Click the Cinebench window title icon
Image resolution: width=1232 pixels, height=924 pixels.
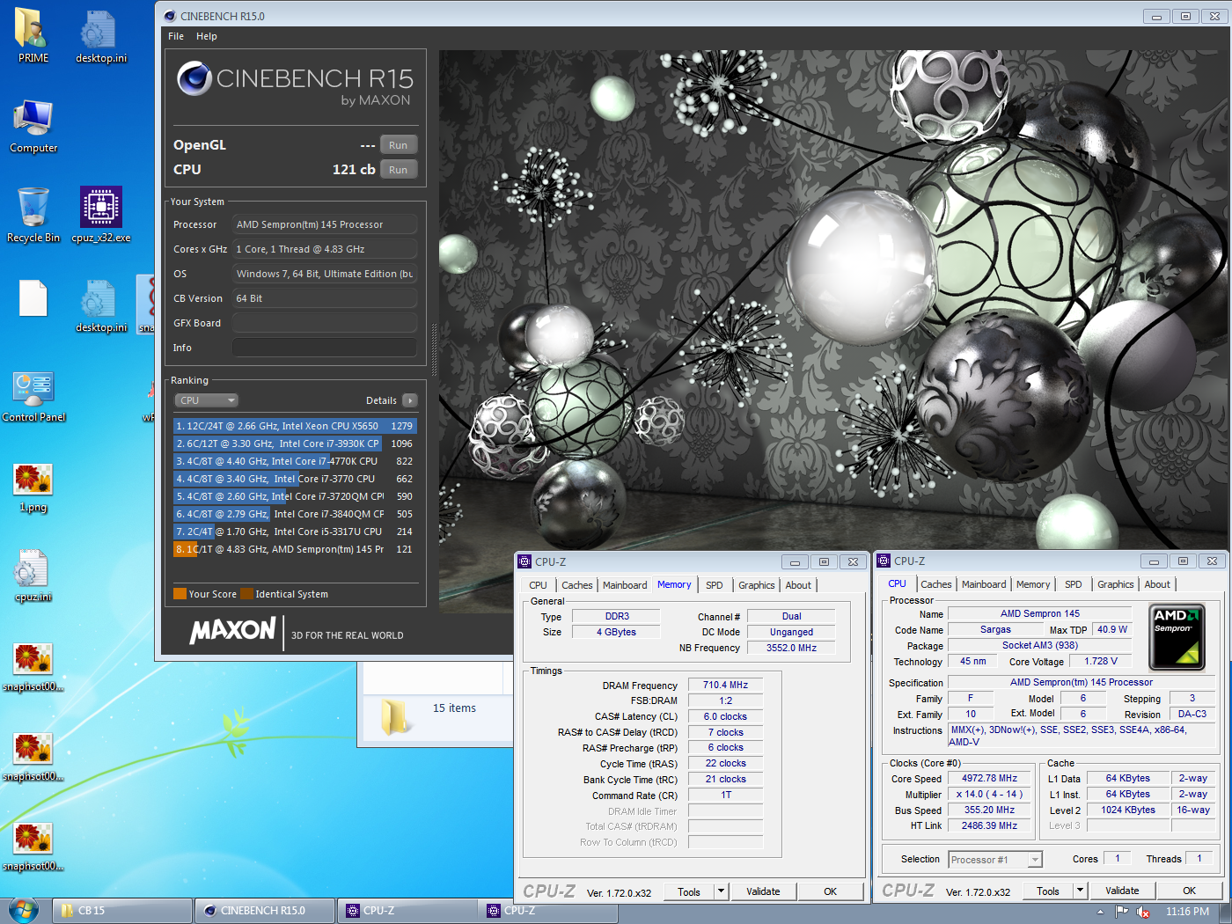[x=170, y=16]
